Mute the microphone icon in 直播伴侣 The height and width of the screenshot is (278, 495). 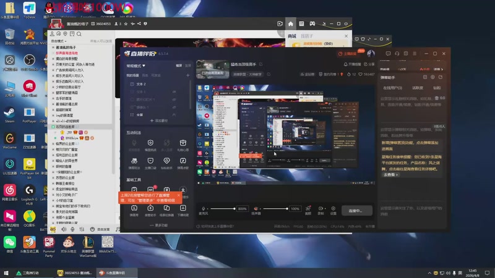coord(204,209)
